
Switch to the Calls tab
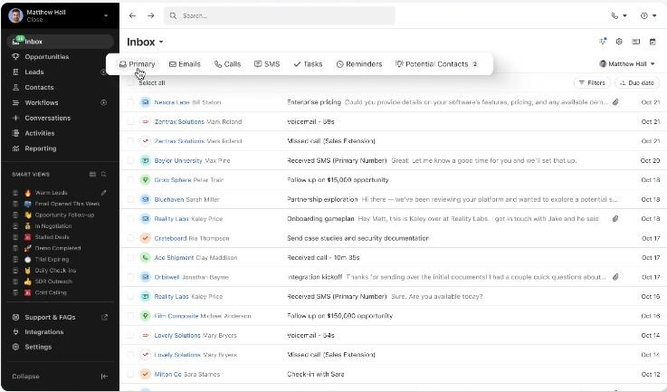(227, 64)
